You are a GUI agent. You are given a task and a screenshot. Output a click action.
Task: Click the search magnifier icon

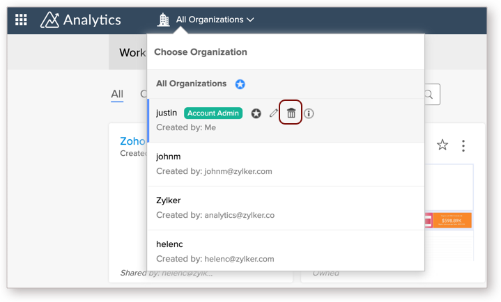click(x=429, y=94)
